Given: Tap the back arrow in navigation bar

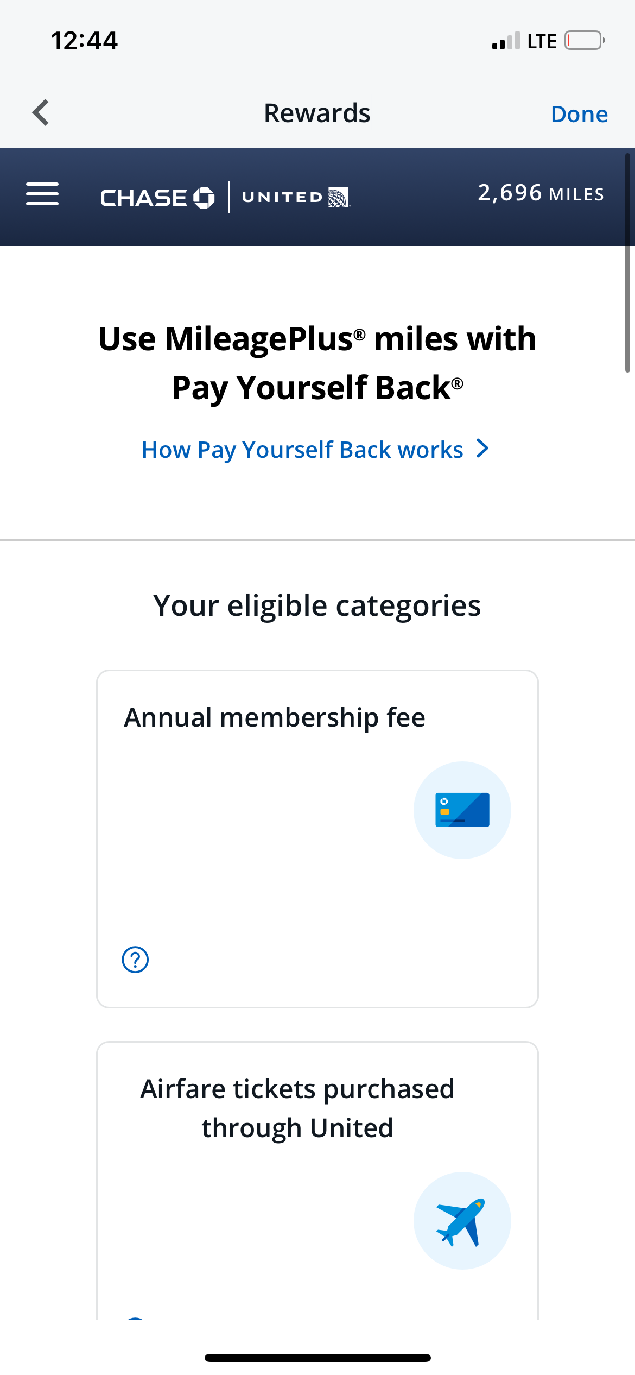Looking at the screenshot, I should pos(41,113).
